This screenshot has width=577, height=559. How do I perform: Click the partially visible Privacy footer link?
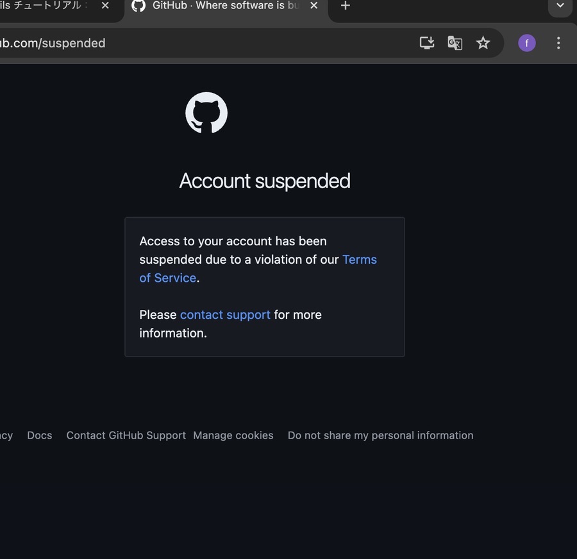6,435
